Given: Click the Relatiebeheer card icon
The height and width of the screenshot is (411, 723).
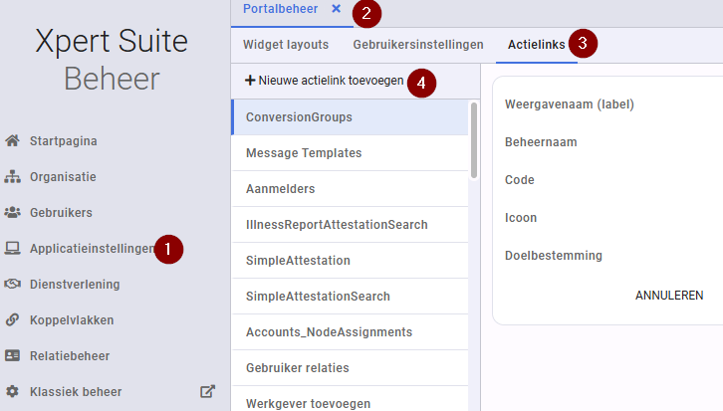Looking at the screenshot, I should (13, 355).
